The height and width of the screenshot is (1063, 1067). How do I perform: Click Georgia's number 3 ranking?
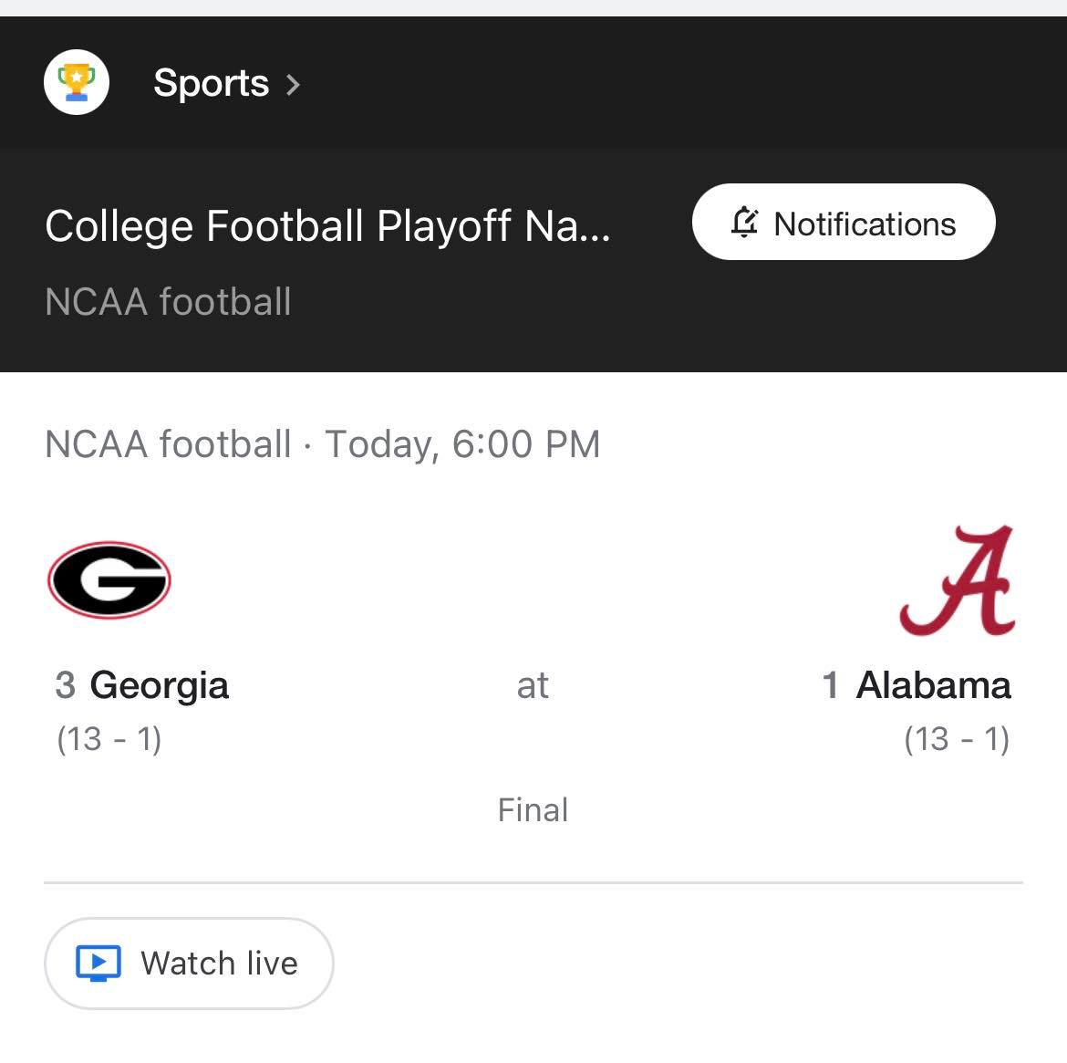click(x=65, y=685)
